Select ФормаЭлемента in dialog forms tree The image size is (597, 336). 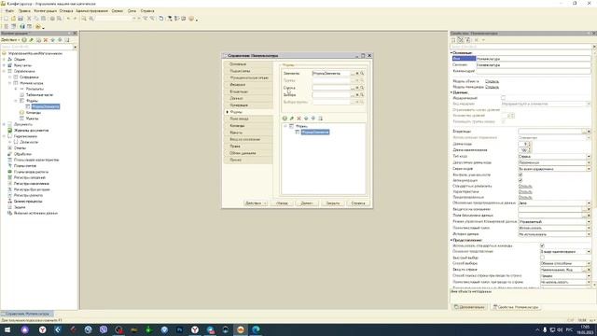pyautogui.click(x=315, y=132)
